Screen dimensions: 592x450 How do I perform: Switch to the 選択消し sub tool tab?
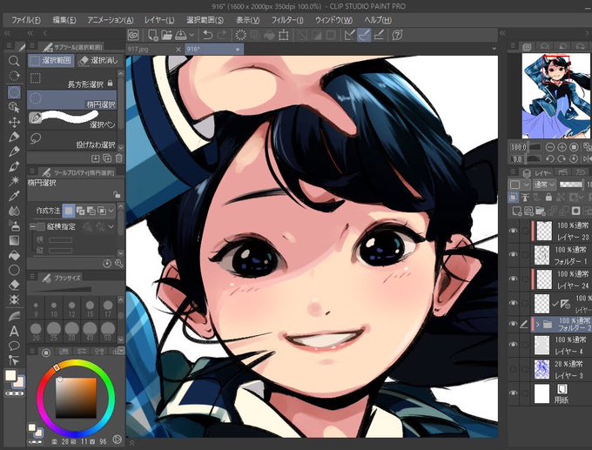[99, 60]
